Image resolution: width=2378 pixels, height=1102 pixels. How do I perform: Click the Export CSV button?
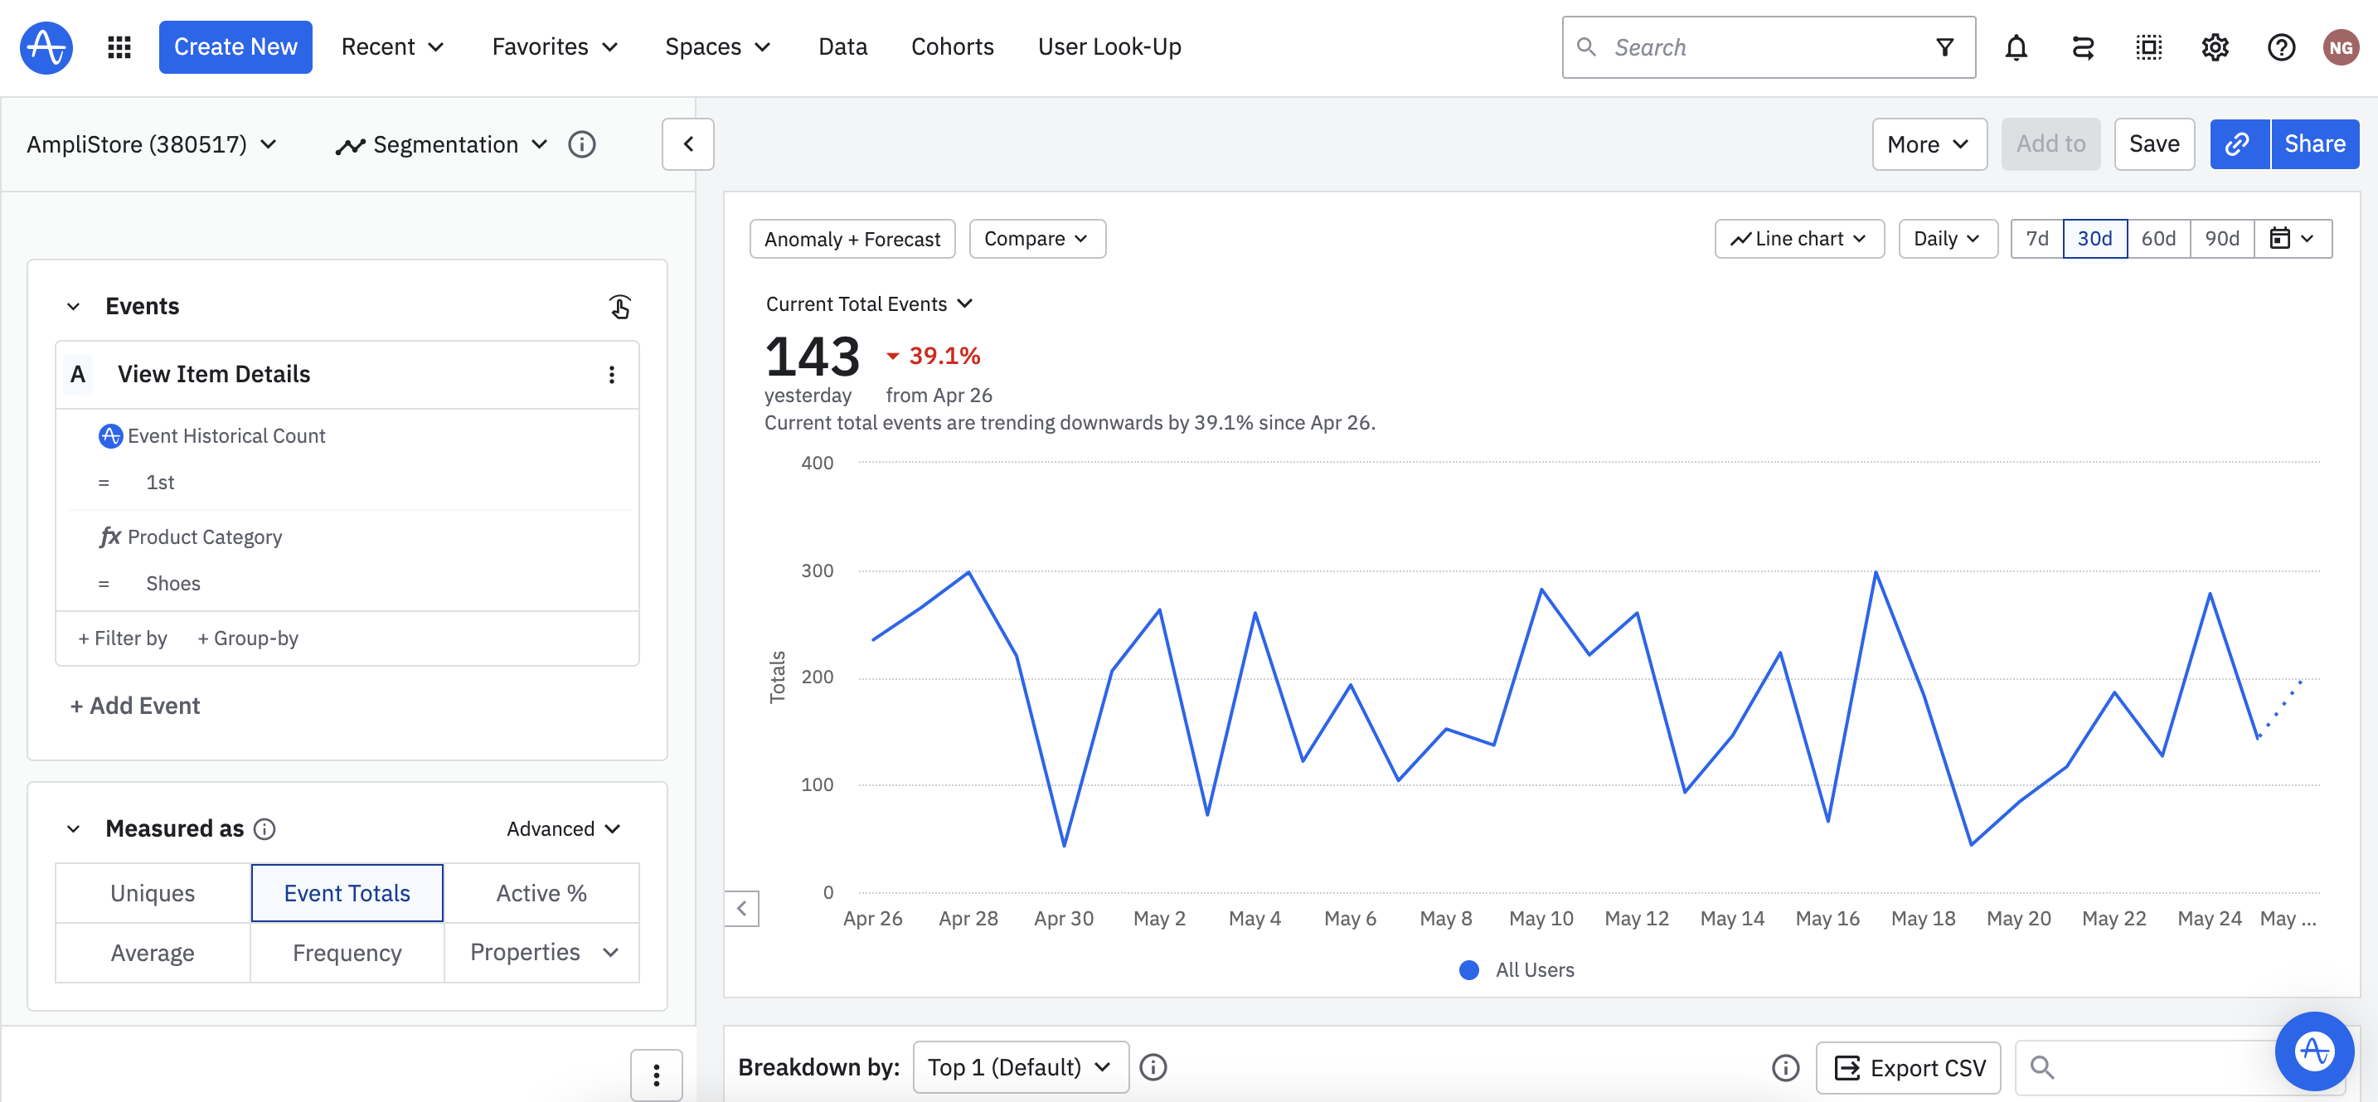[1907, 1068]
